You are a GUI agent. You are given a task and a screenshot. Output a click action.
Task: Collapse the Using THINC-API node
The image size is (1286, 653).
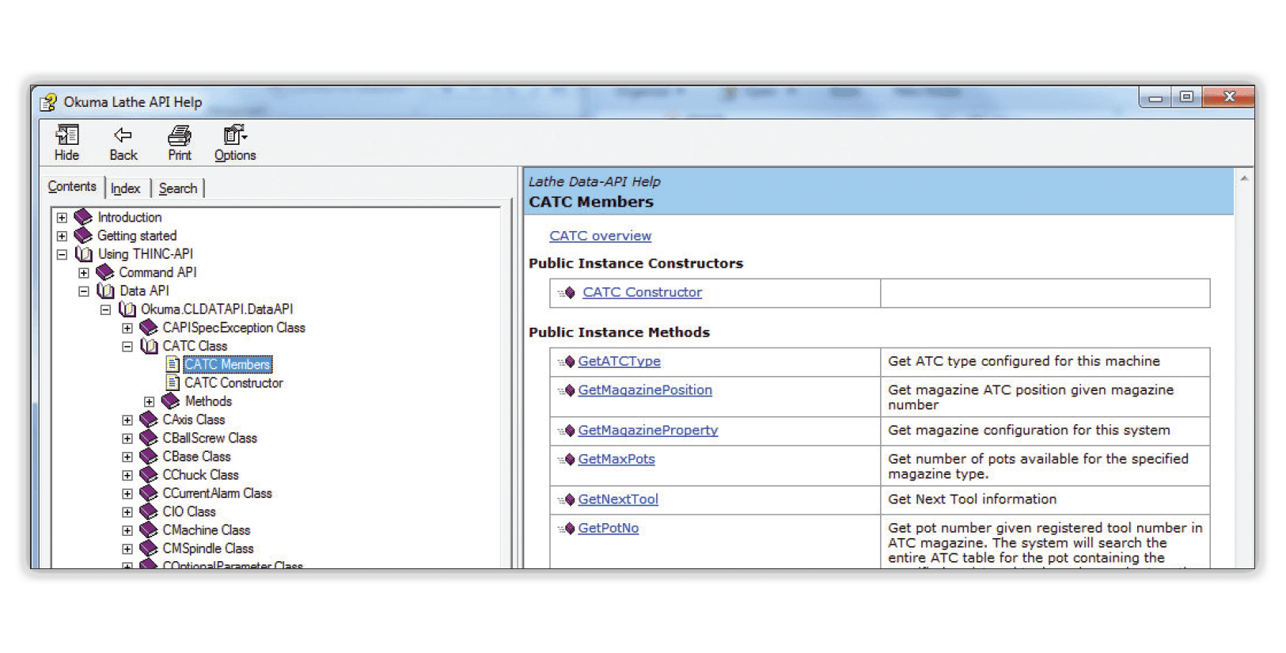click(x=62, y=255)
